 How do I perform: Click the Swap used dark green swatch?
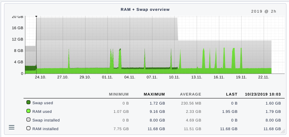point(28,102)
